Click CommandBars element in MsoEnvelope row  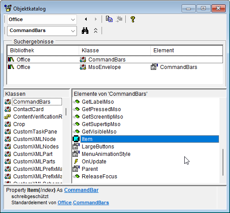[179, 67]
